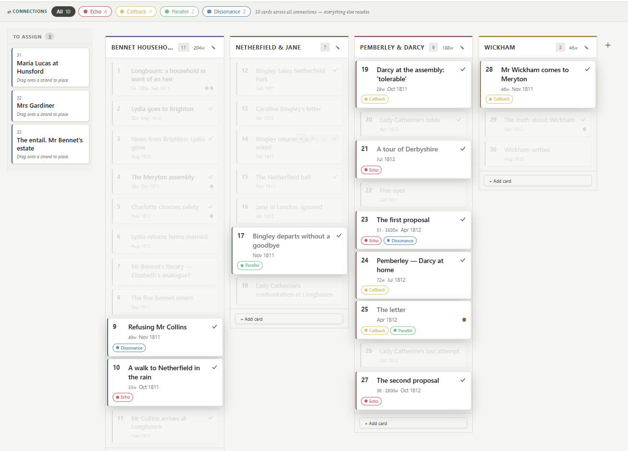The image size is (628, 451).
Task: Click the two dots on Longbourn card
Action: 209,88
